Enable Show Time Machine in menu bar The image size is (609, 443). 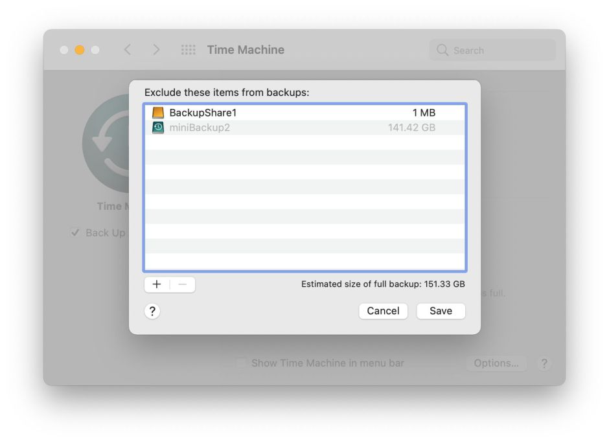(242, 363)
